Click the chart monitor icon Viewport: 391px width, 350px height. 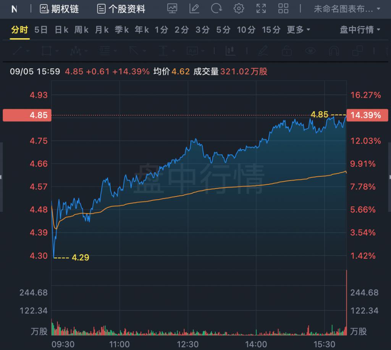point(172,8)
